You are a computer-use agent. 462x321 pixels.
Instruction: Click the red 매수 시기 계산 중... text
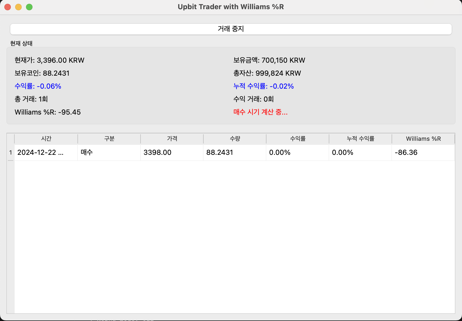pos(261,112)
